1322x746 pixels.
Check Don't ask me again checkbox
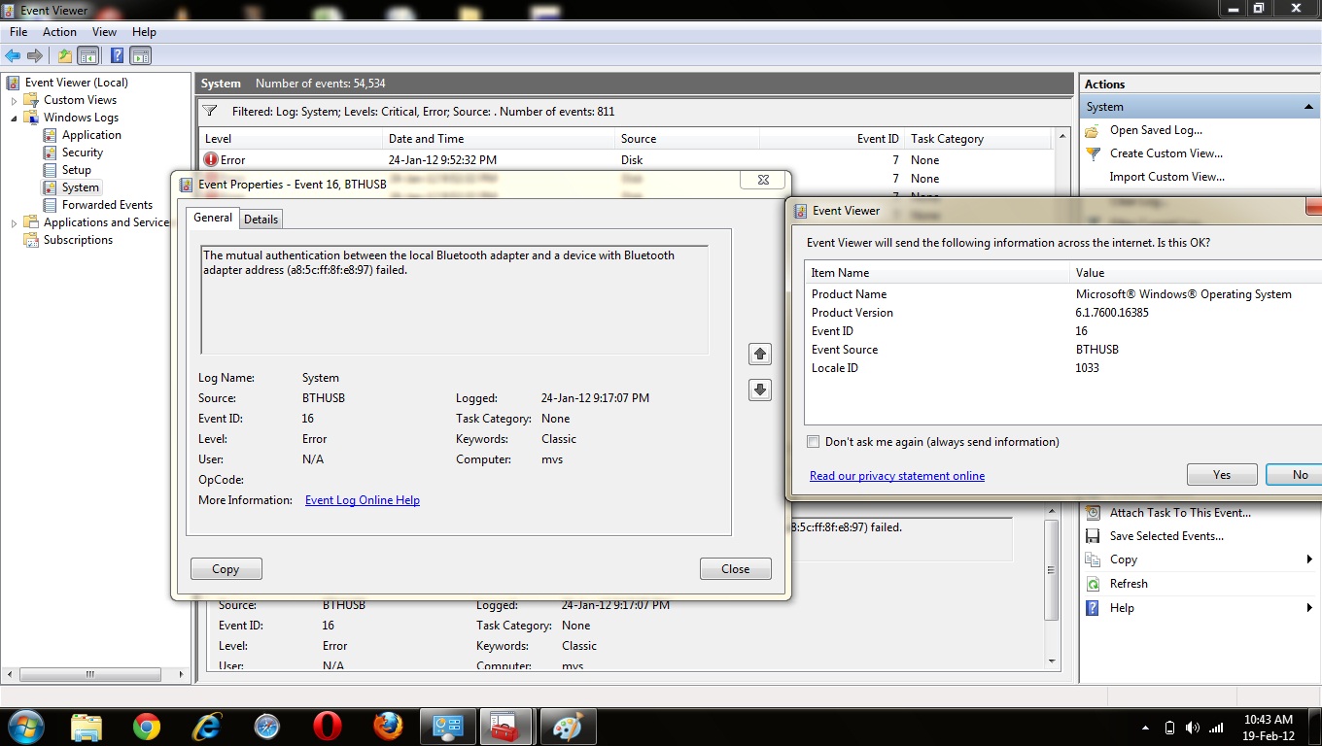coord(814,442)
